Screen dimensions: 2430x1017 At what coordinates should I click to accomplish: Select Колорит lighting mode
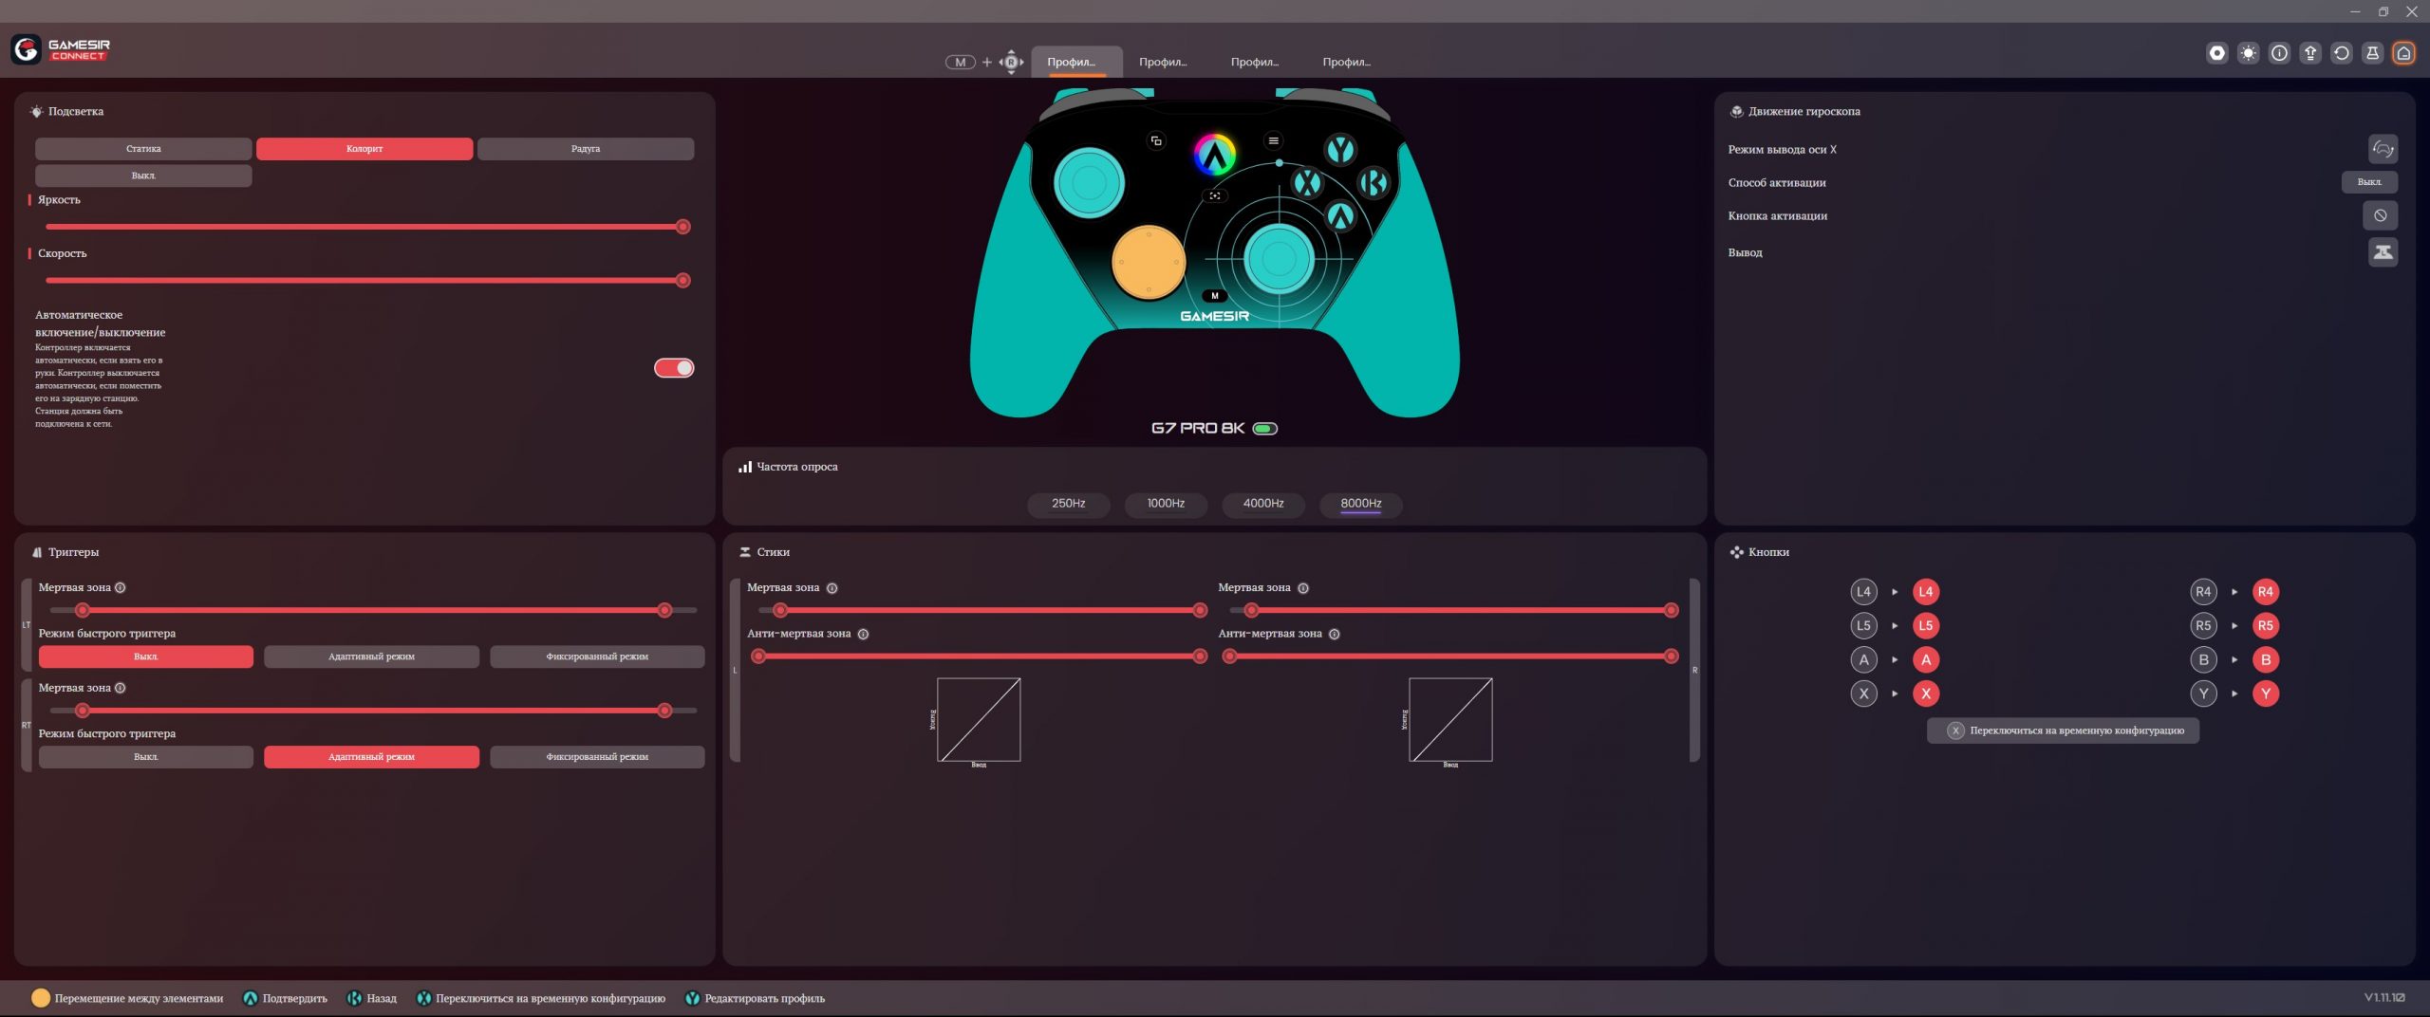[x=364, y=149]
